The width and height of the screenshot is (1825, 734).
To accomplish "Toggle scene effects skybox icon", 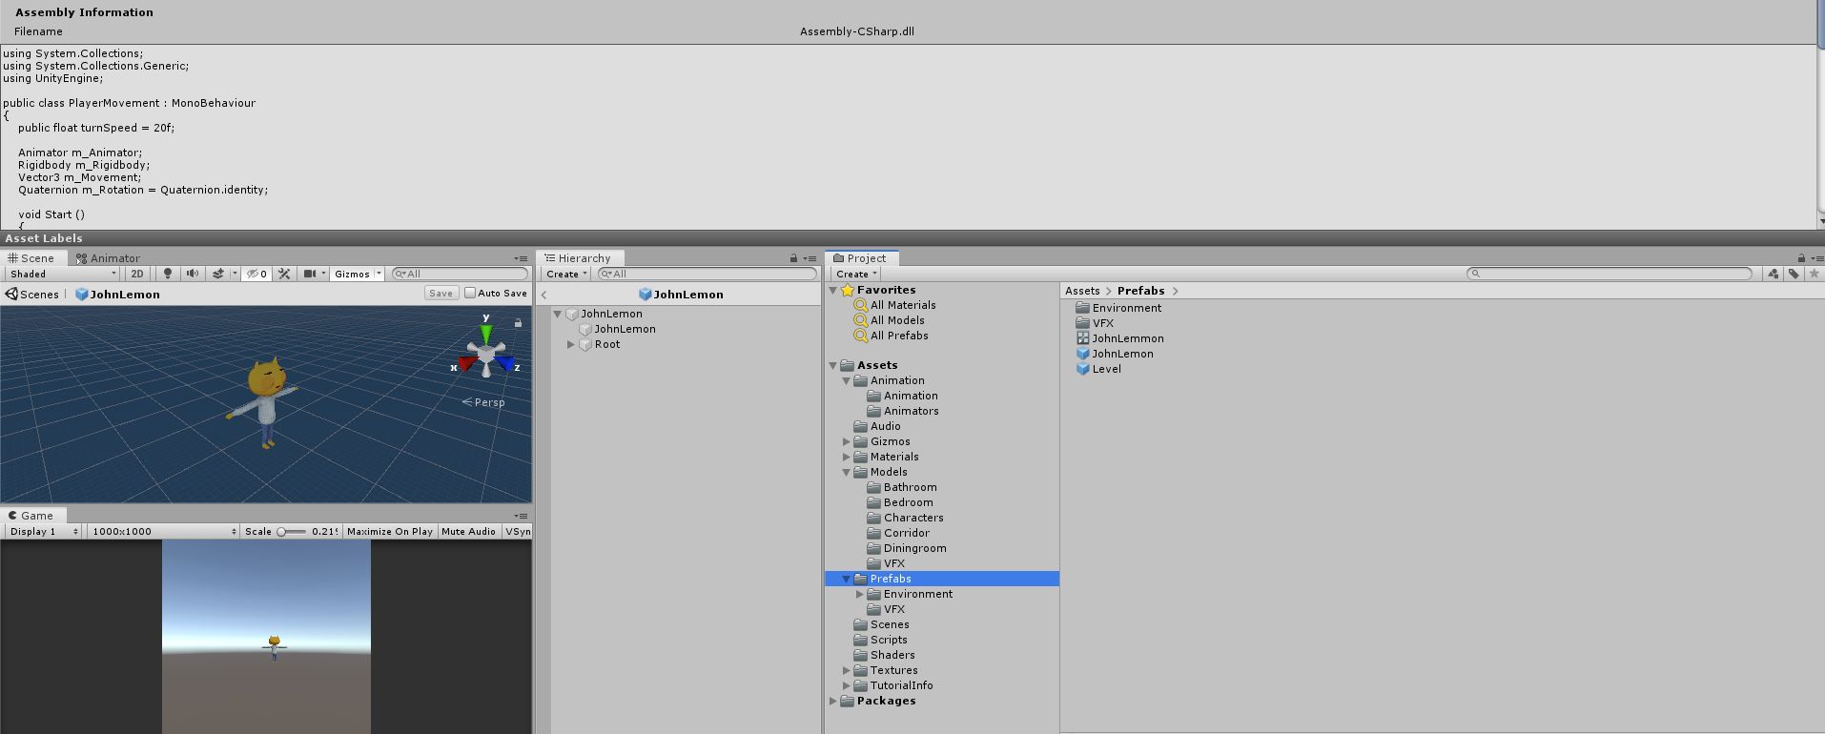I will tap(218, 274).
